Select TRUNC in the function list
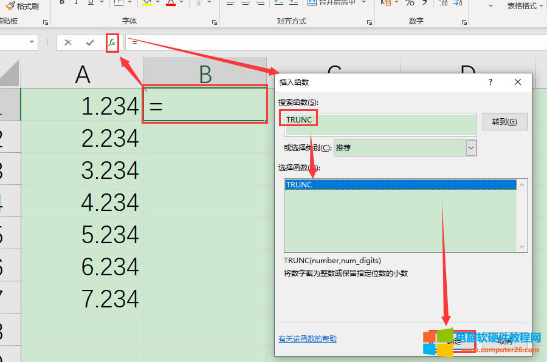547x362 pixels. [x=400, y=185]
